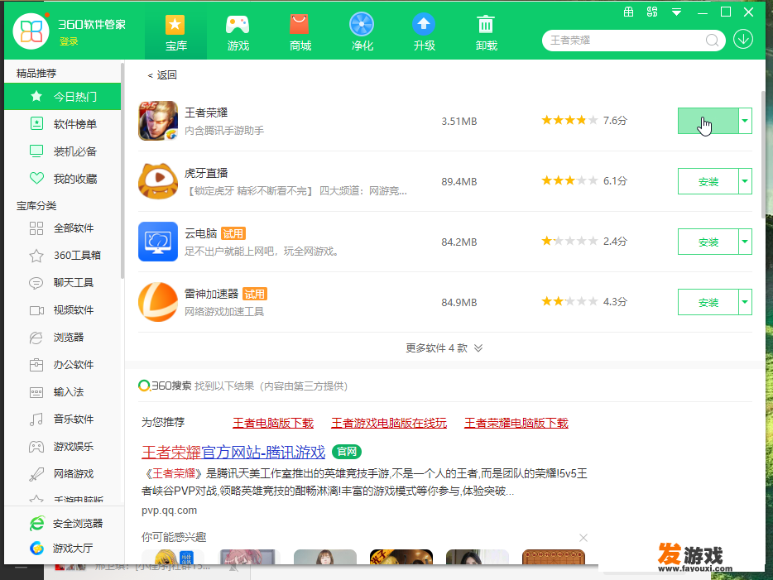The height and width of the screenshot is (580, 773).
Task: Click the 王者荣耀 app icon
Action: (158, 121)
